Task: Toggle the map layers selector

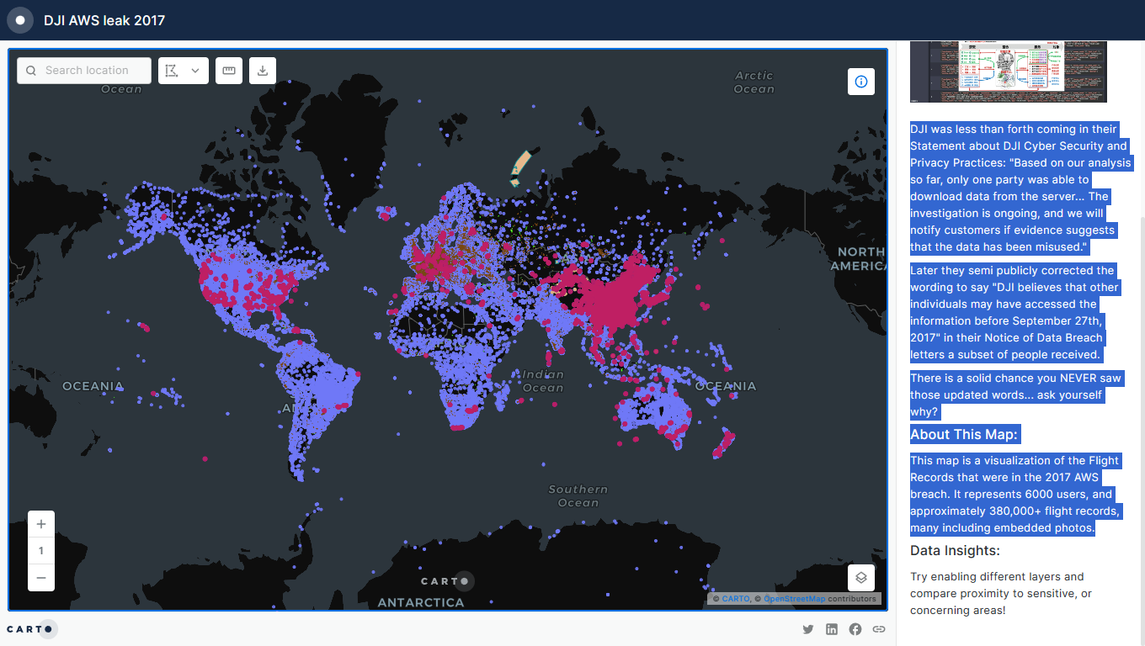Action: 860,578
